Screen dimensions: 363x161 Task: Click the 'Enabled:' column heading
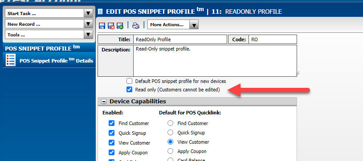tap(113, 113)
